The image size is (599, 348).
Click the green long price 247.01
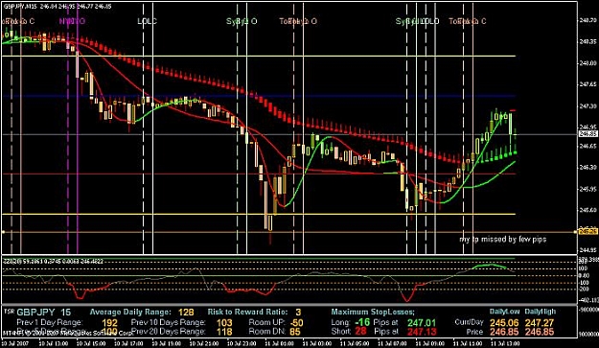422,323
